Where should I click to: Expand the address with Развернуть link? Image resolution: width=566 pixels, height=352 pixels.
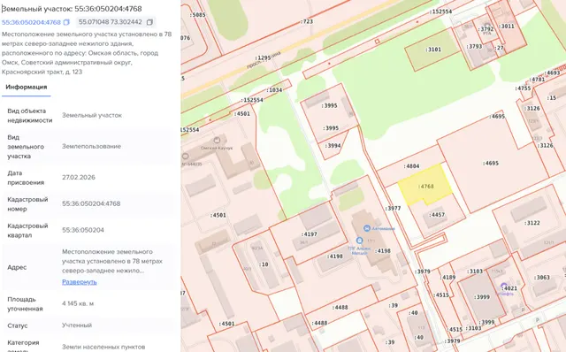pos(80,282)
